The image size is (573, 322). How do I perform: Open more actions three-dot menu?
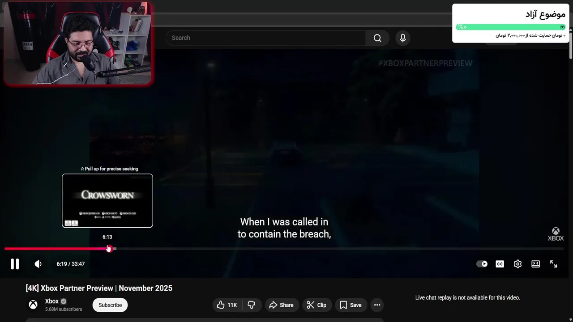(x=377, y=305)
